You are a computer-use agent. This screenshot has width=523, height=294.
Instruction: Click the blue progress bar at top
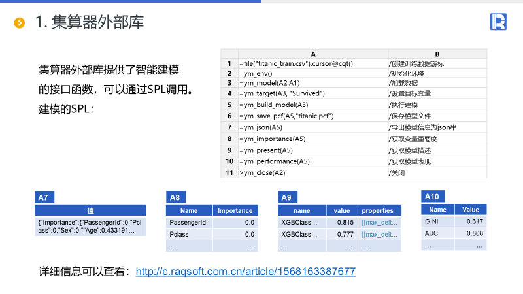[x=131, y=1]
